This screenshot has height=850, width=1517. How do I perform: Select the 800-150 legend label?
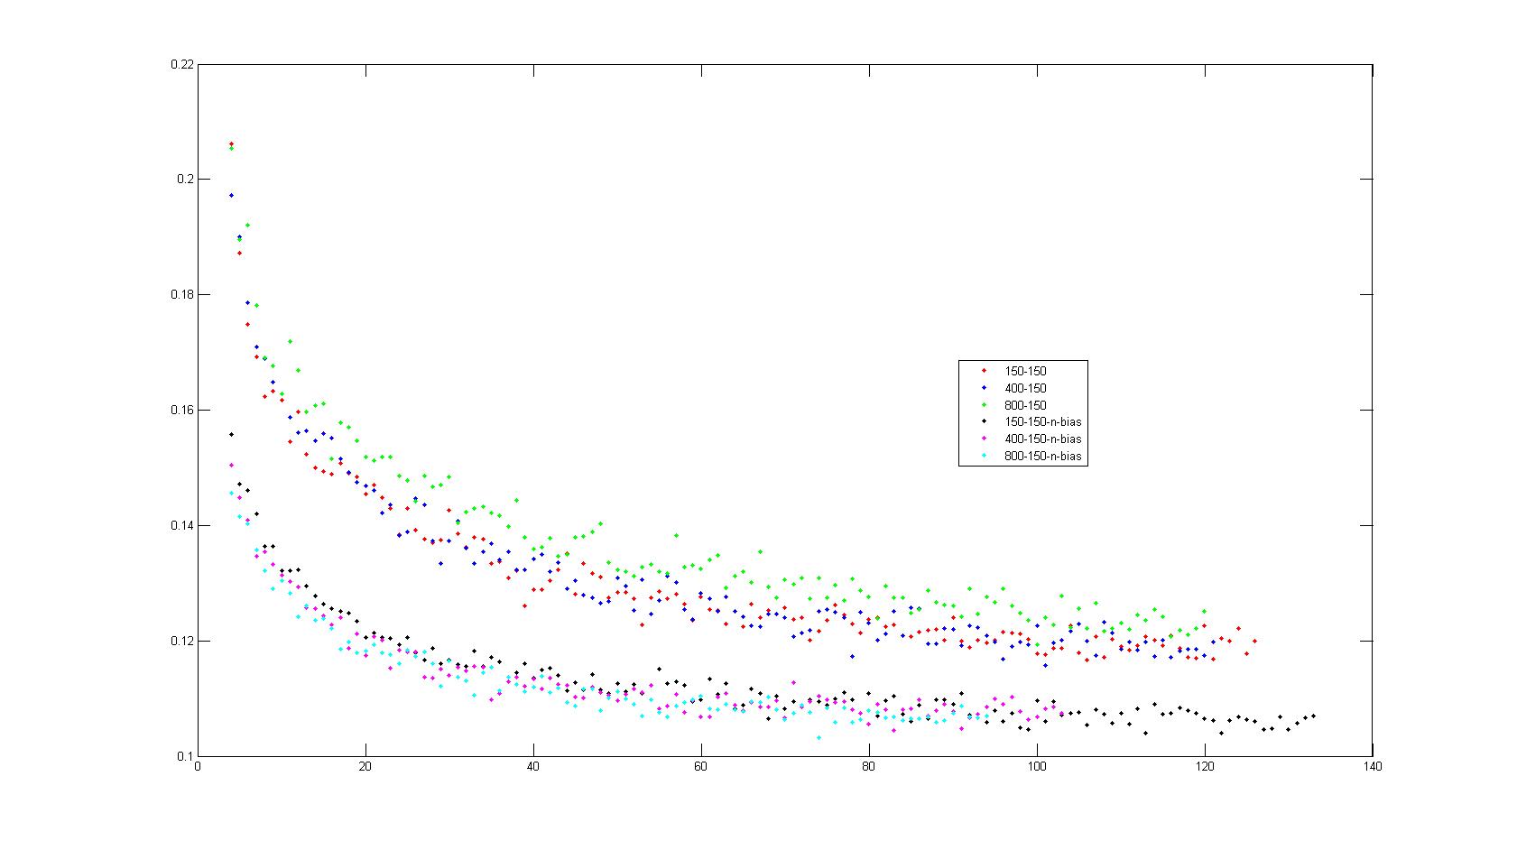pos(1024,405)
